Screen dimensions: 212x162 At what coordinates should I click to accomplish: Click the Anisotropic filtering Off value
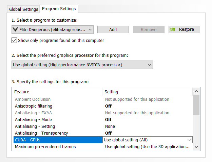(x=108, y=106)
